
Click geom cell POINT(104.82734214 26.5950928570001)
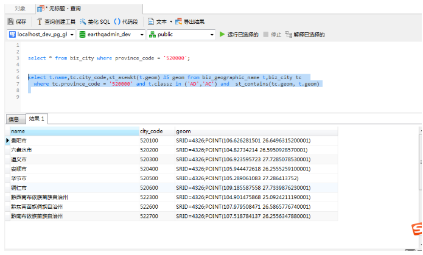coord(256,150)
